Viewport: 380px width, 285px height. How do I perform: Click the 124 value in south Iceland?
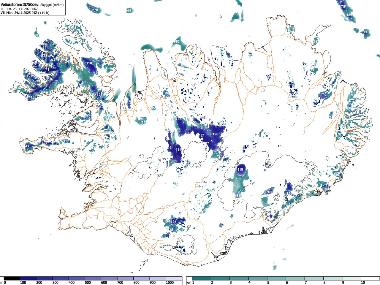(x=174, y=222)
